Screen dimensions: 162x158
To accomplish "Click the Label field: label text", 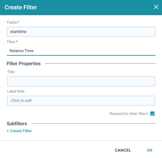I will click(16, 91).
